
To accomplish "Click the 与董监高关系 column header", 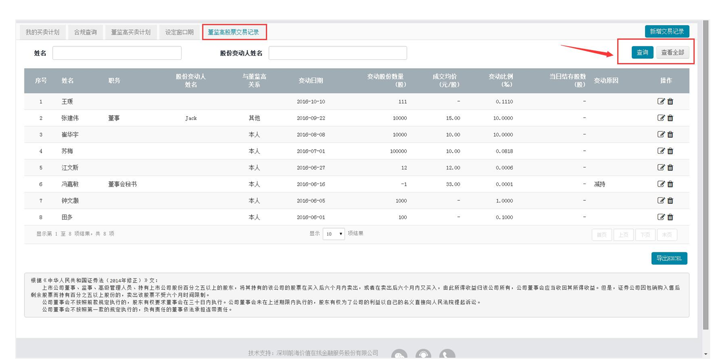I will pos(254,80).
